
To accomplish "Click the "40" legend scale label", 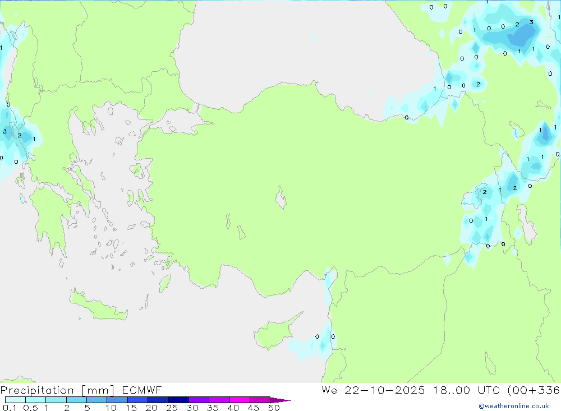I will coord(233,408).
